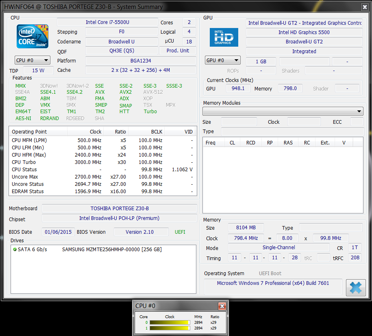This screenshot has width=372, height=336.
Task: Click the memory size 8104 MB field
Action: pyautogui.click(x=246, y=228)
